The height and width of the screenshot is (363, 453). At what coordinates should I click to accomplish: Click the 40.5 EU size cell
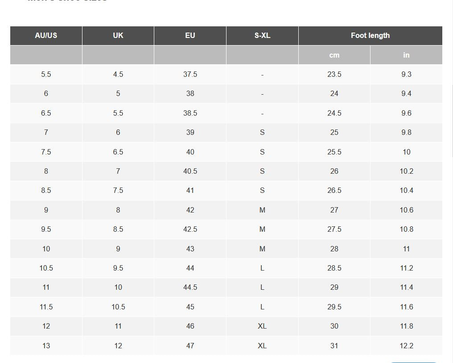coord(190,171)
